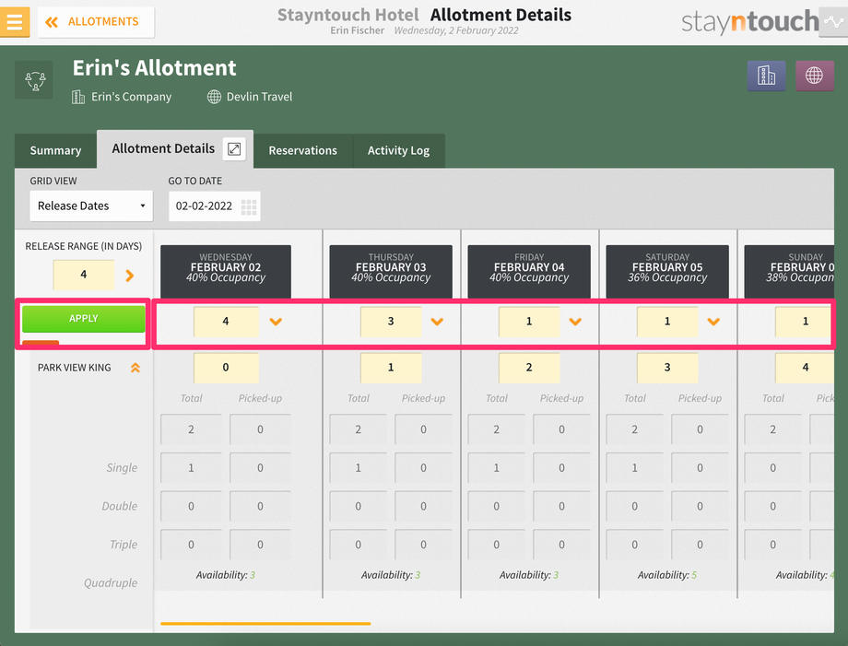Open the Activity Log tab
The image size is (848, 646).
click(x=398, y=150)
